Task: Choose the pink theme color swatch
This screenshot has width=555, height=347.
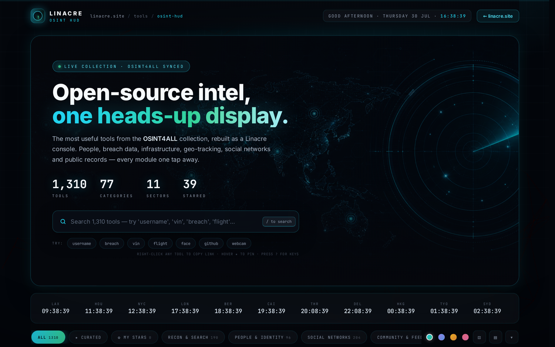Action: (466, 337)
